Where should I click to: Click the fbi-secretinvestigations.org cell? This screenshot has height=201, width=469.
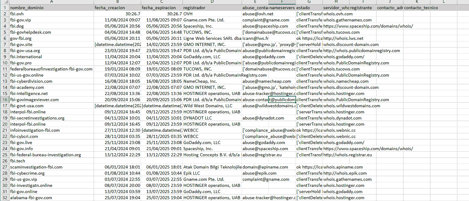(x=51, y=118)
